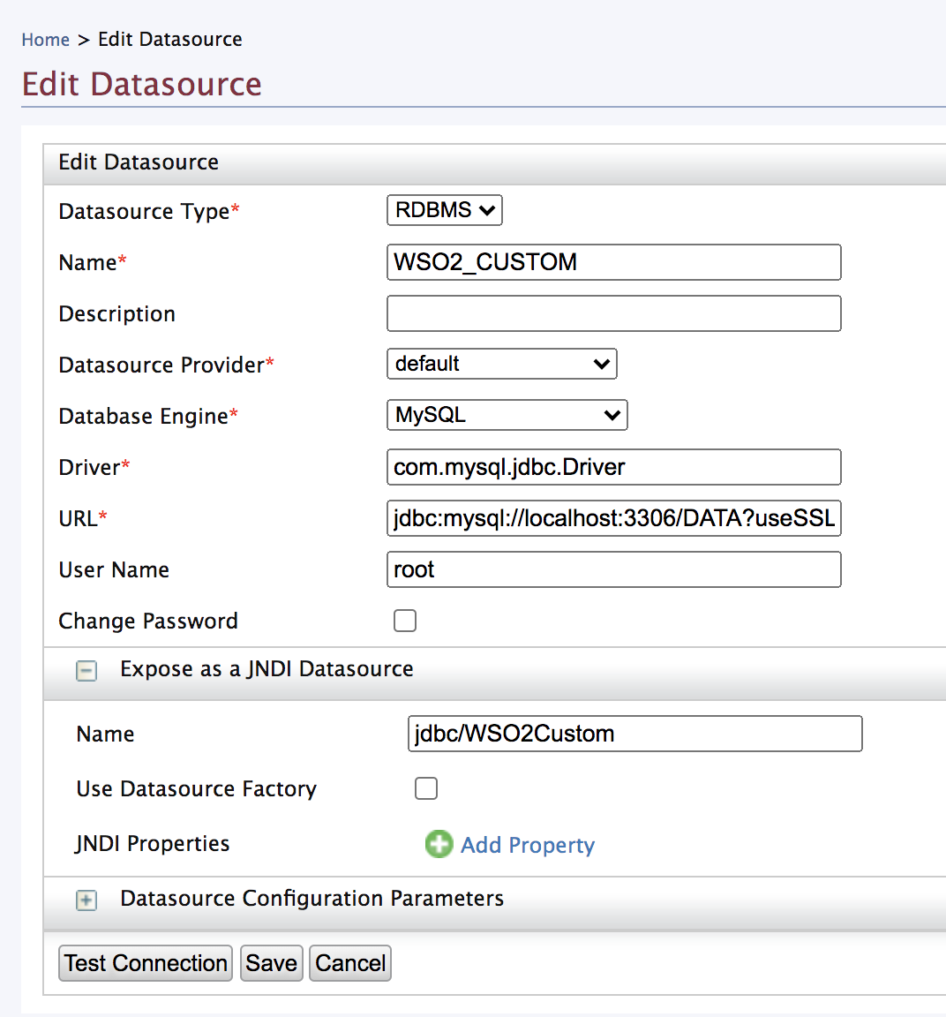Click into the empty Description field
Viewport: 946px width, 1017px height.
613,313
